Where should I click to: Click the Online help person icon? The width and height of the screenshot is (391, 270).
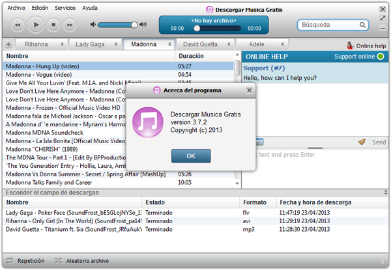[350, 46]
